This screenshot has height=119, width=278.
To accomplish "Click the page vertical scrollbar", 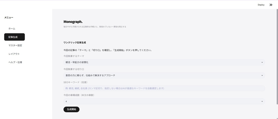I will pos(277,56).
